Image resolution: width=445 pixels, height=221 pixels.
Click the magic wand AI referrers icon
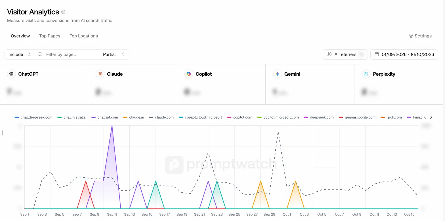pos(329,54)
